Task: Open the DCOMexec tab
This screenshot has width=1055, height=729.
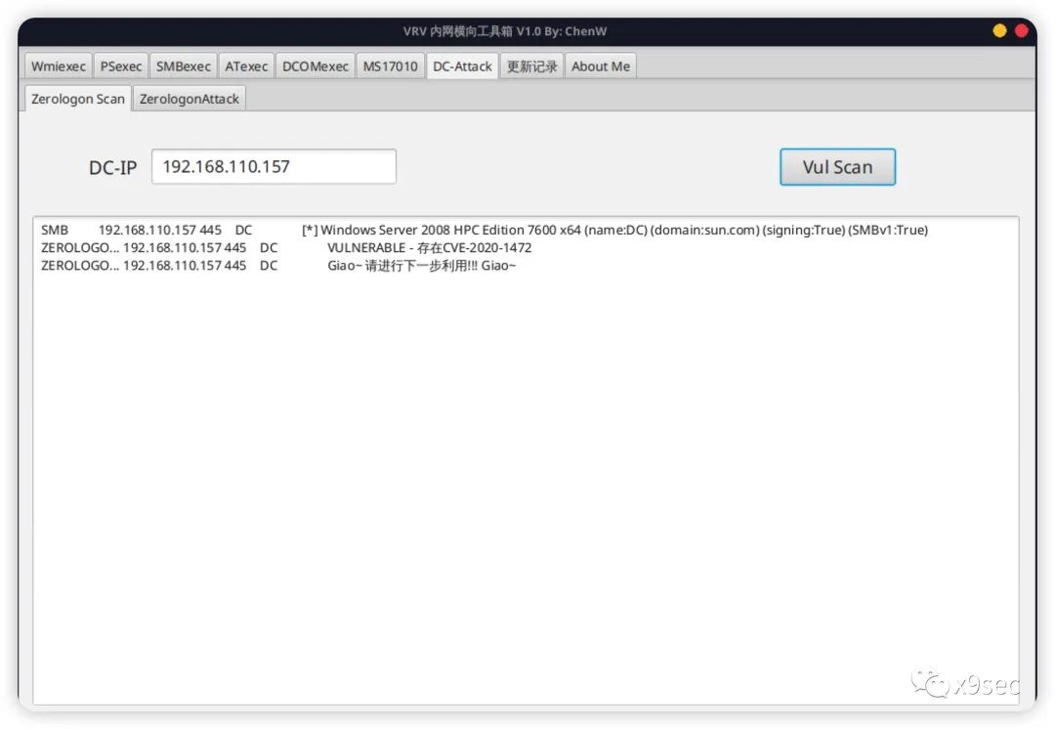Action: coord(315,65)
